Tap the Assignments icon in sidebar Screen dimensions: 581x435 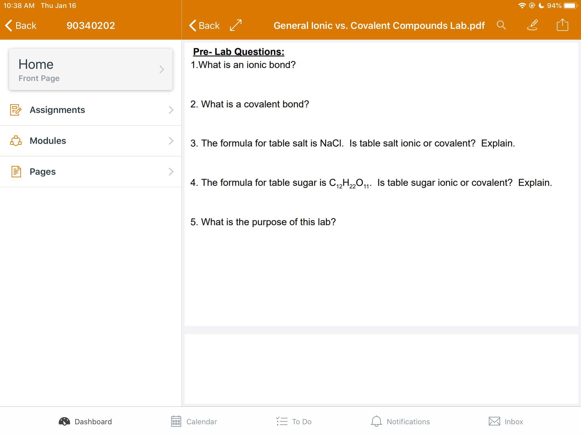pos(16,110)
